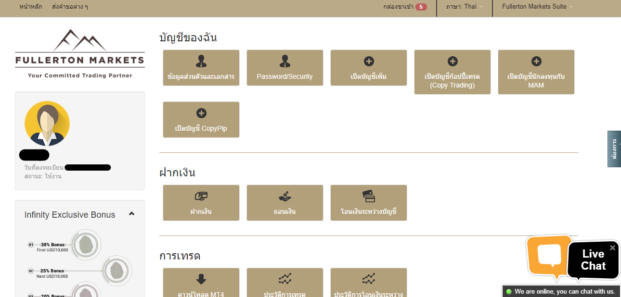Click the green online status dot
The image size is (621, 297).
[508, 292]
